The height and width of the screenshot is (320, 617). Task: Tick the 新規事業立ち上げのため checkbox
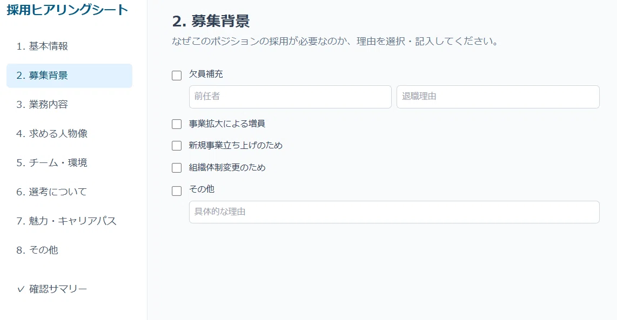tap(177, 146)
